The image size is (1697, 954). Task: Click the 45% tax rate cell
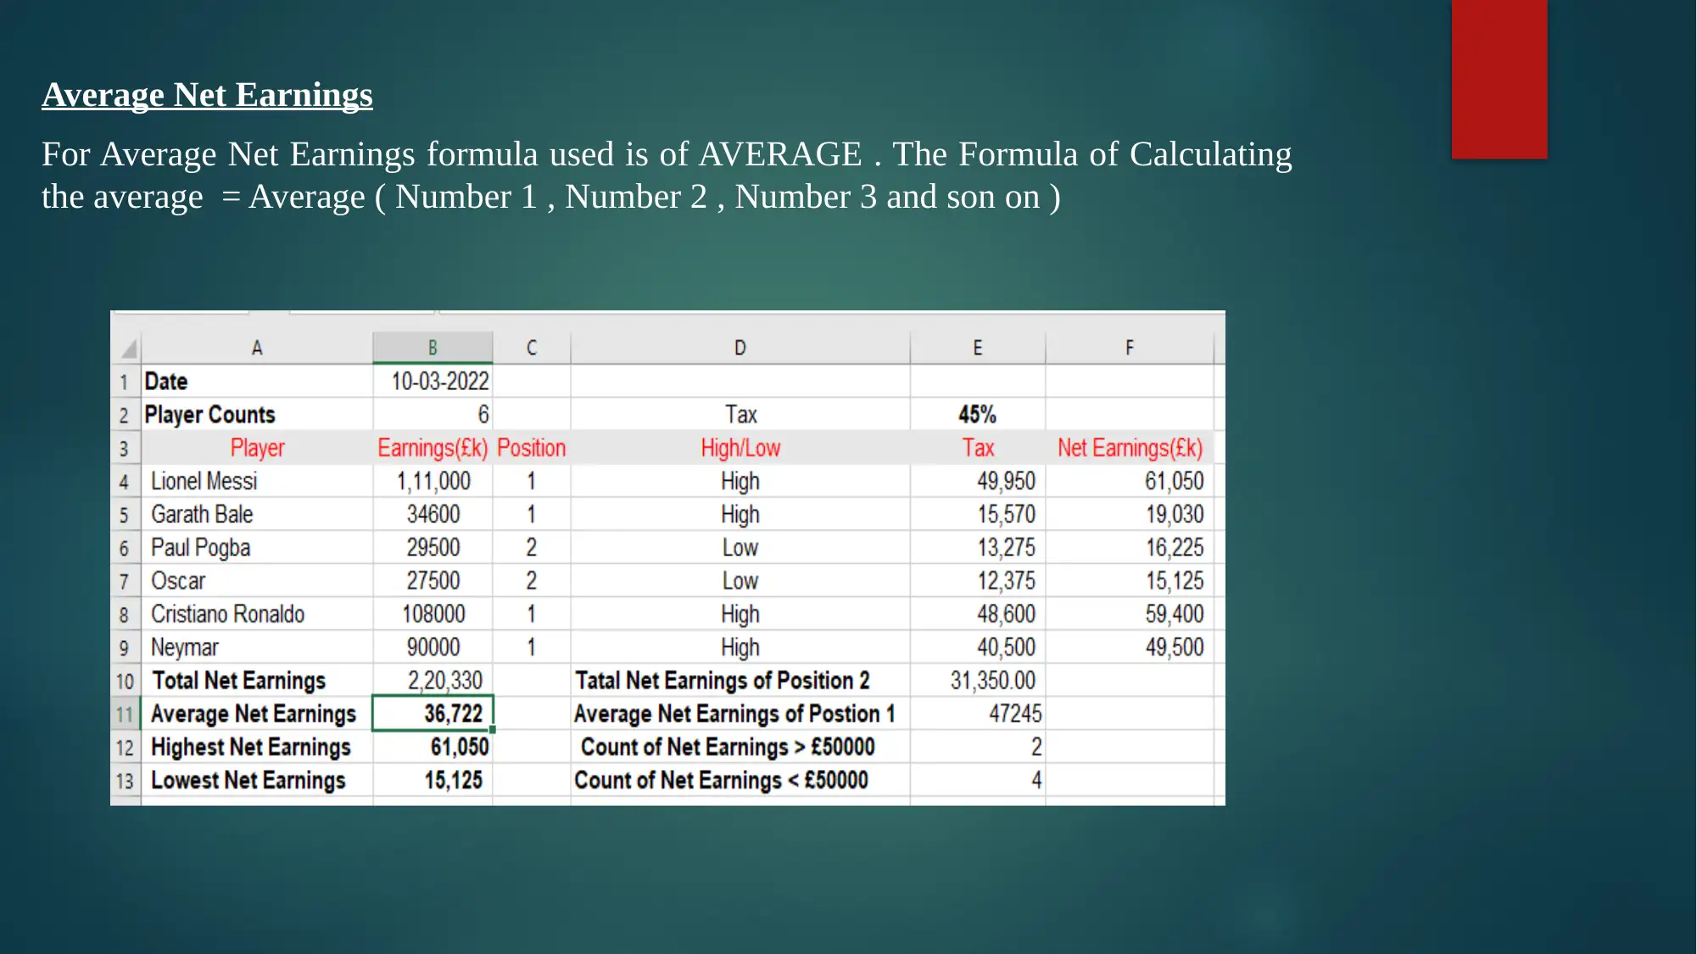977,415
